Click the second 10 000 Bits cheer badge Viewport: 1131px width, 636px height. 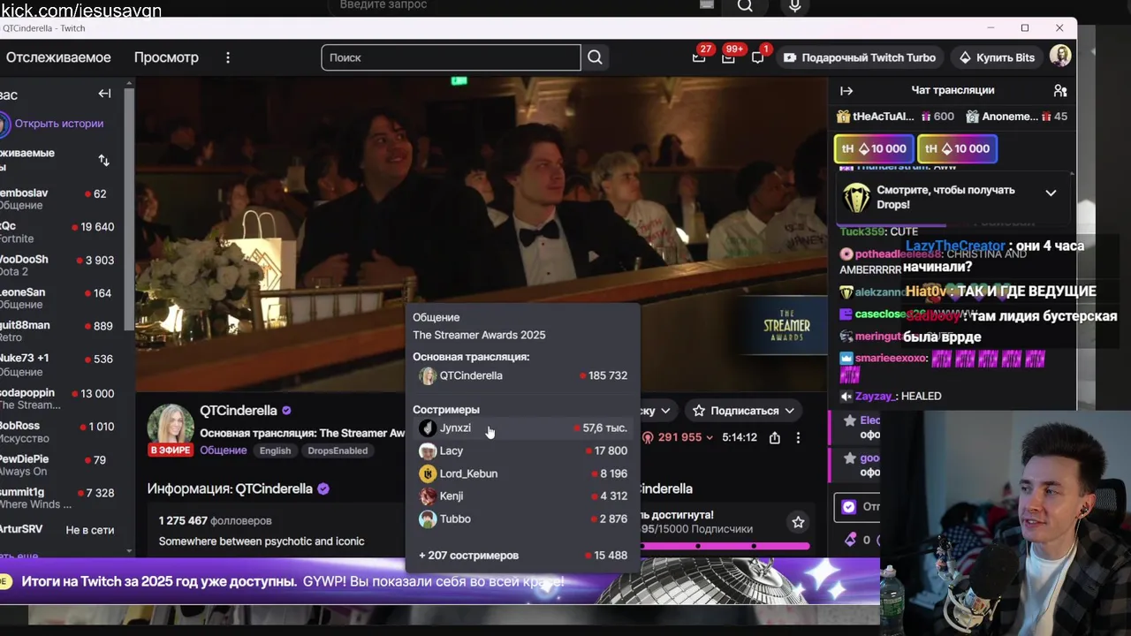point(957,148)
